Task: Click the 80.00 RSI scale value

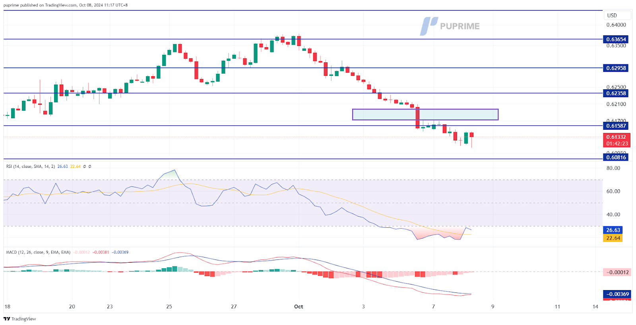Action: (613, 168)
